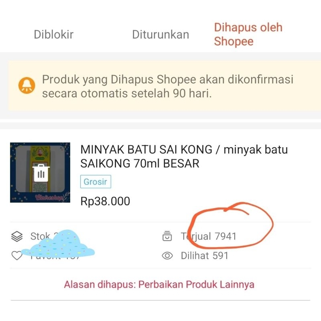Screen dimensions: 321x321
Task: Tap the blue cloud sticker overlay
Action: [x=58, y=243]
